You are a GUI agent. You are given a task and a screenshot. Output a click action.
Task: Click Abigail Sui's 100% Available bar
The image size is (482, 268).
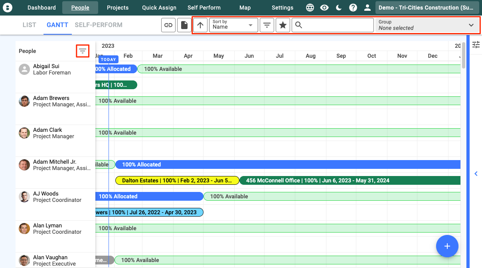tap(299, 69)
